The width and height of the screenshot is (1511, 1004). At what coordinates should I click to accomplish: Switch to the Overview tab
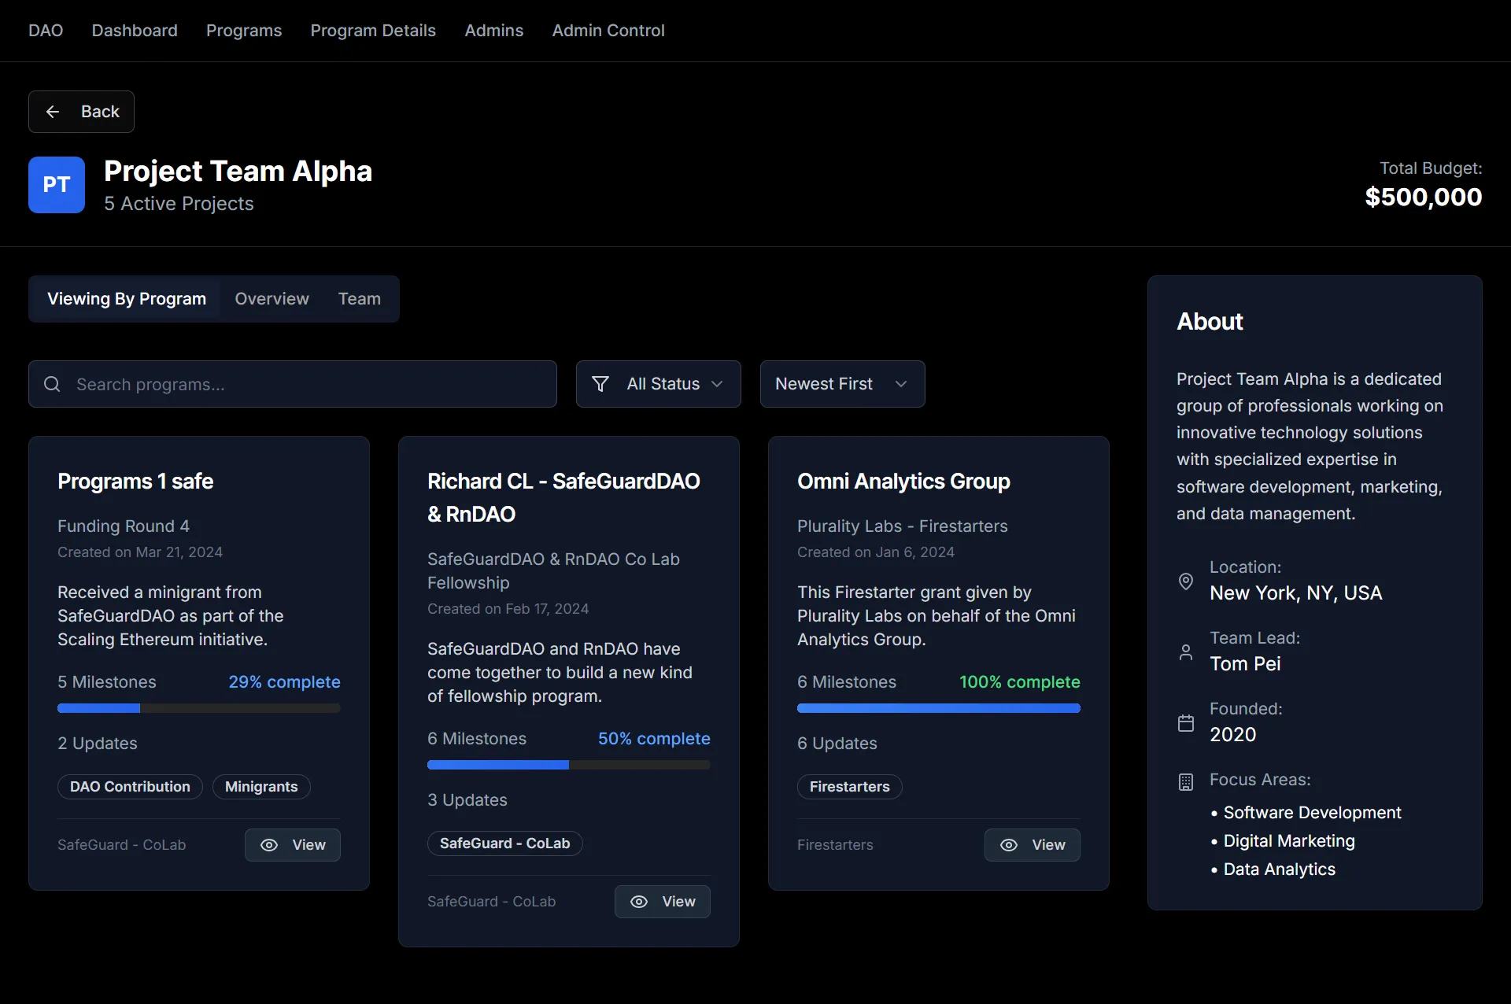click(x=272, y=299)
